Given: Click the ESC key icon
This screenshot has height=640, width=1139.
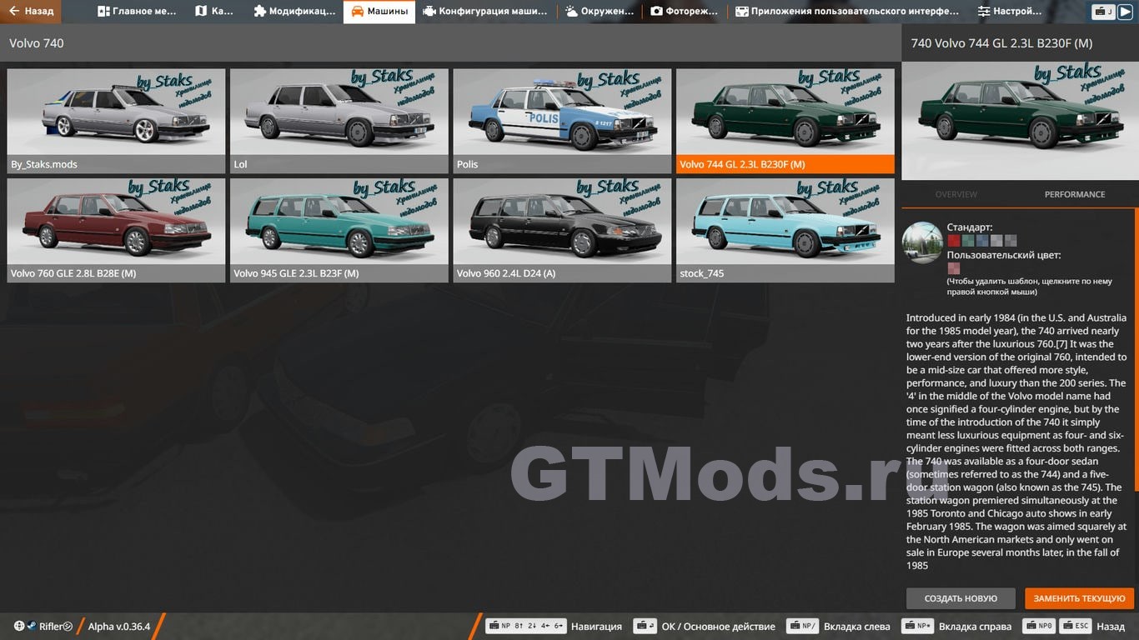Looking at the screenshot, I should [1076, 626].
